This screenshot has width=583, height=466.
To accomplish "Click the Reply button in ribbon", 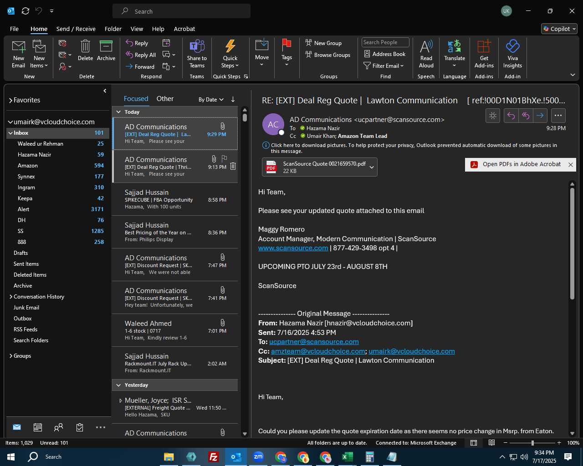I will point(137,43).
